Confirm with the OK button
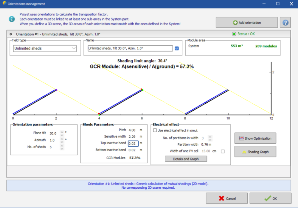Viewport: 298px width, 208px height. (270, 199)
